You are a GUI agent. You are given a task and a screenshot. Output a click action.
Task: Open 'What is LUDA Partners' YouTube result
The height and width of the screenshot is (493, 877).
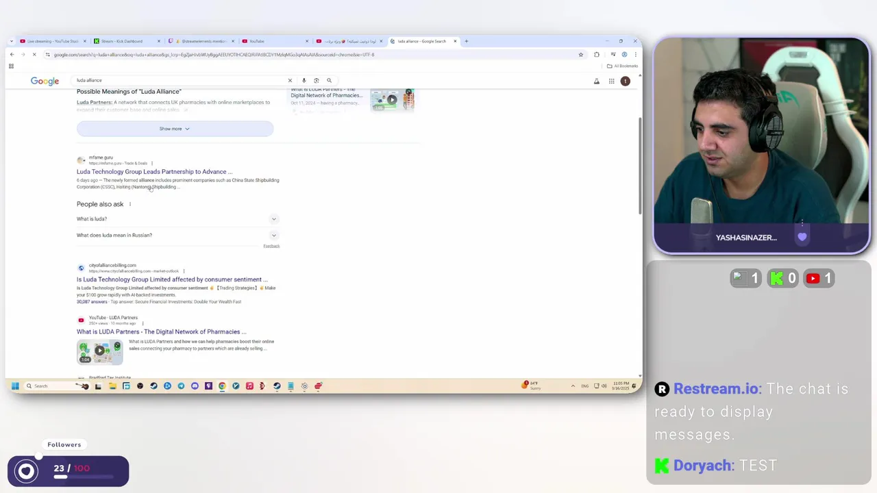click(x=161, y=332)
